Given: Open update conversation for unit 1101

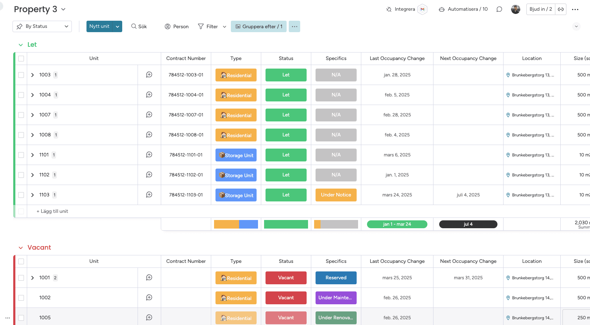Looking at the screenshot, I should point(149,155).
